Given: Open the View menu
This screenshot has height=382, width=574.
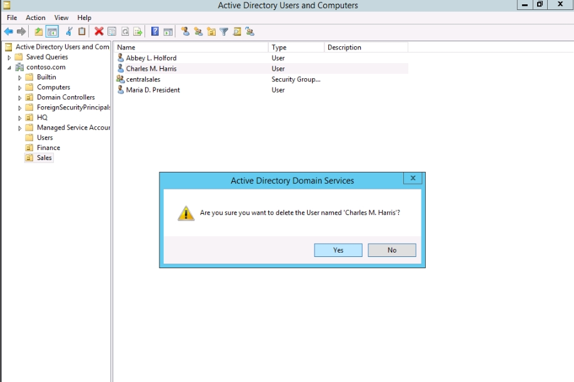Looking at the screenshot, I should coord(61,18).
